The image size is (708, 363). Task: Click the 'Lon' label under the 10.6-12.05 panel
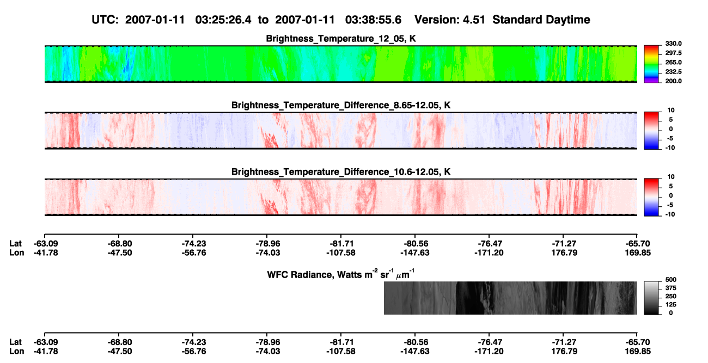[17, 253]
